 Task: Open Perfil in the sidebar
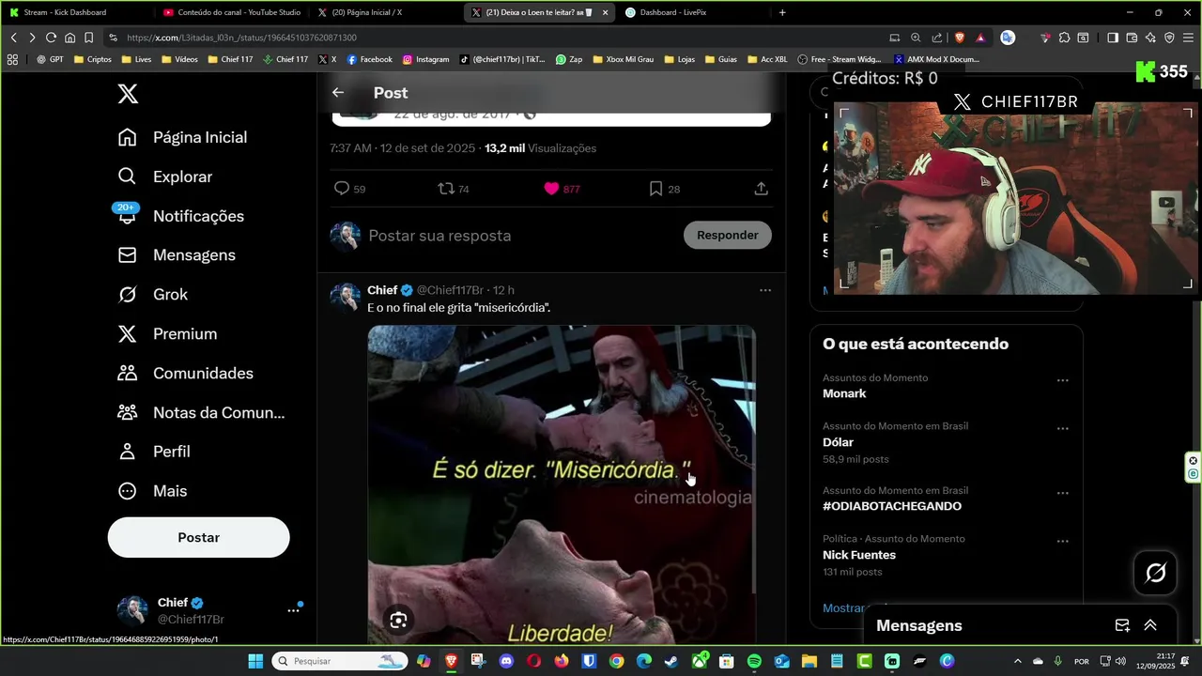coord(153,452)
